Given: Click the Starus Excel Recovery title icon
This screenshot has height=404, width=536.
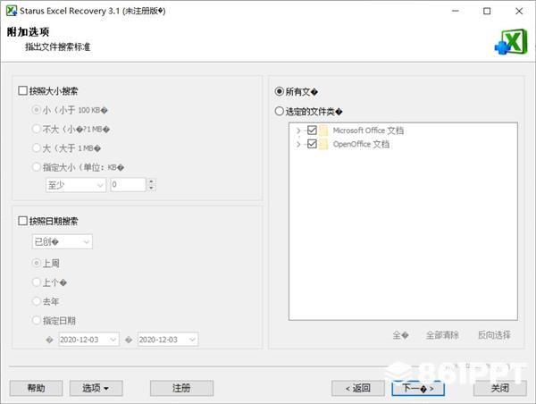Looking at the screenshot, I should point(12,11).
